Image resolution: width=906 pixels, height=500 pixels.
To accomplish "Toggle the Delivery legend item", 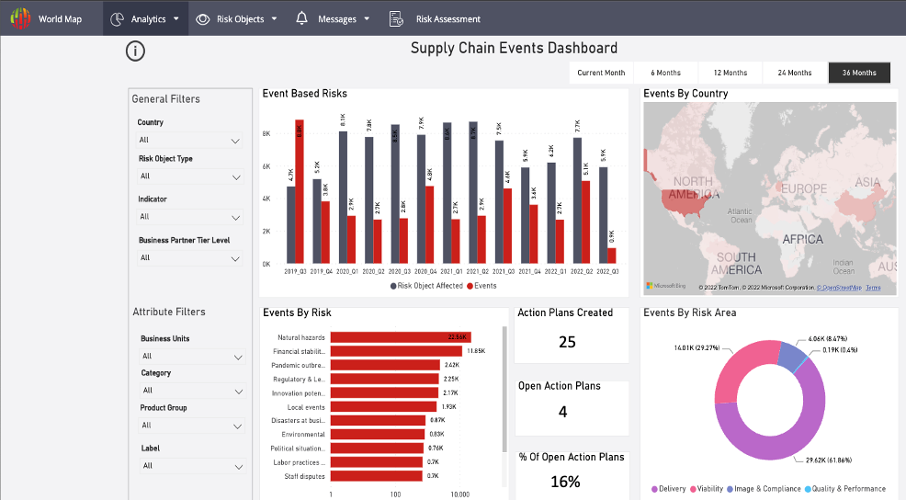I will (655, 489).
